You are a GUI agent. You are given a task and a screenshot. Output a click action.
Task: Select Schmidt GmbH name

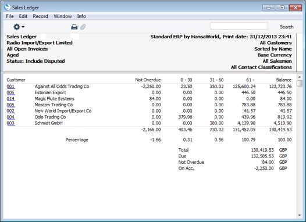tap(48, 123)
